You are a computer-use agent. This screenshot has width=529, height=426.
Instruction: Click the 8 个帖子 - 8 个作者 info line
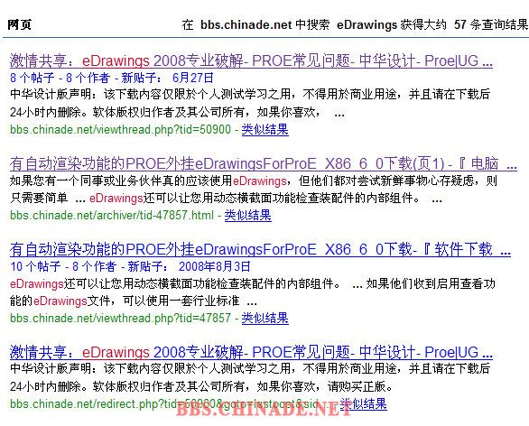(112, 78)
